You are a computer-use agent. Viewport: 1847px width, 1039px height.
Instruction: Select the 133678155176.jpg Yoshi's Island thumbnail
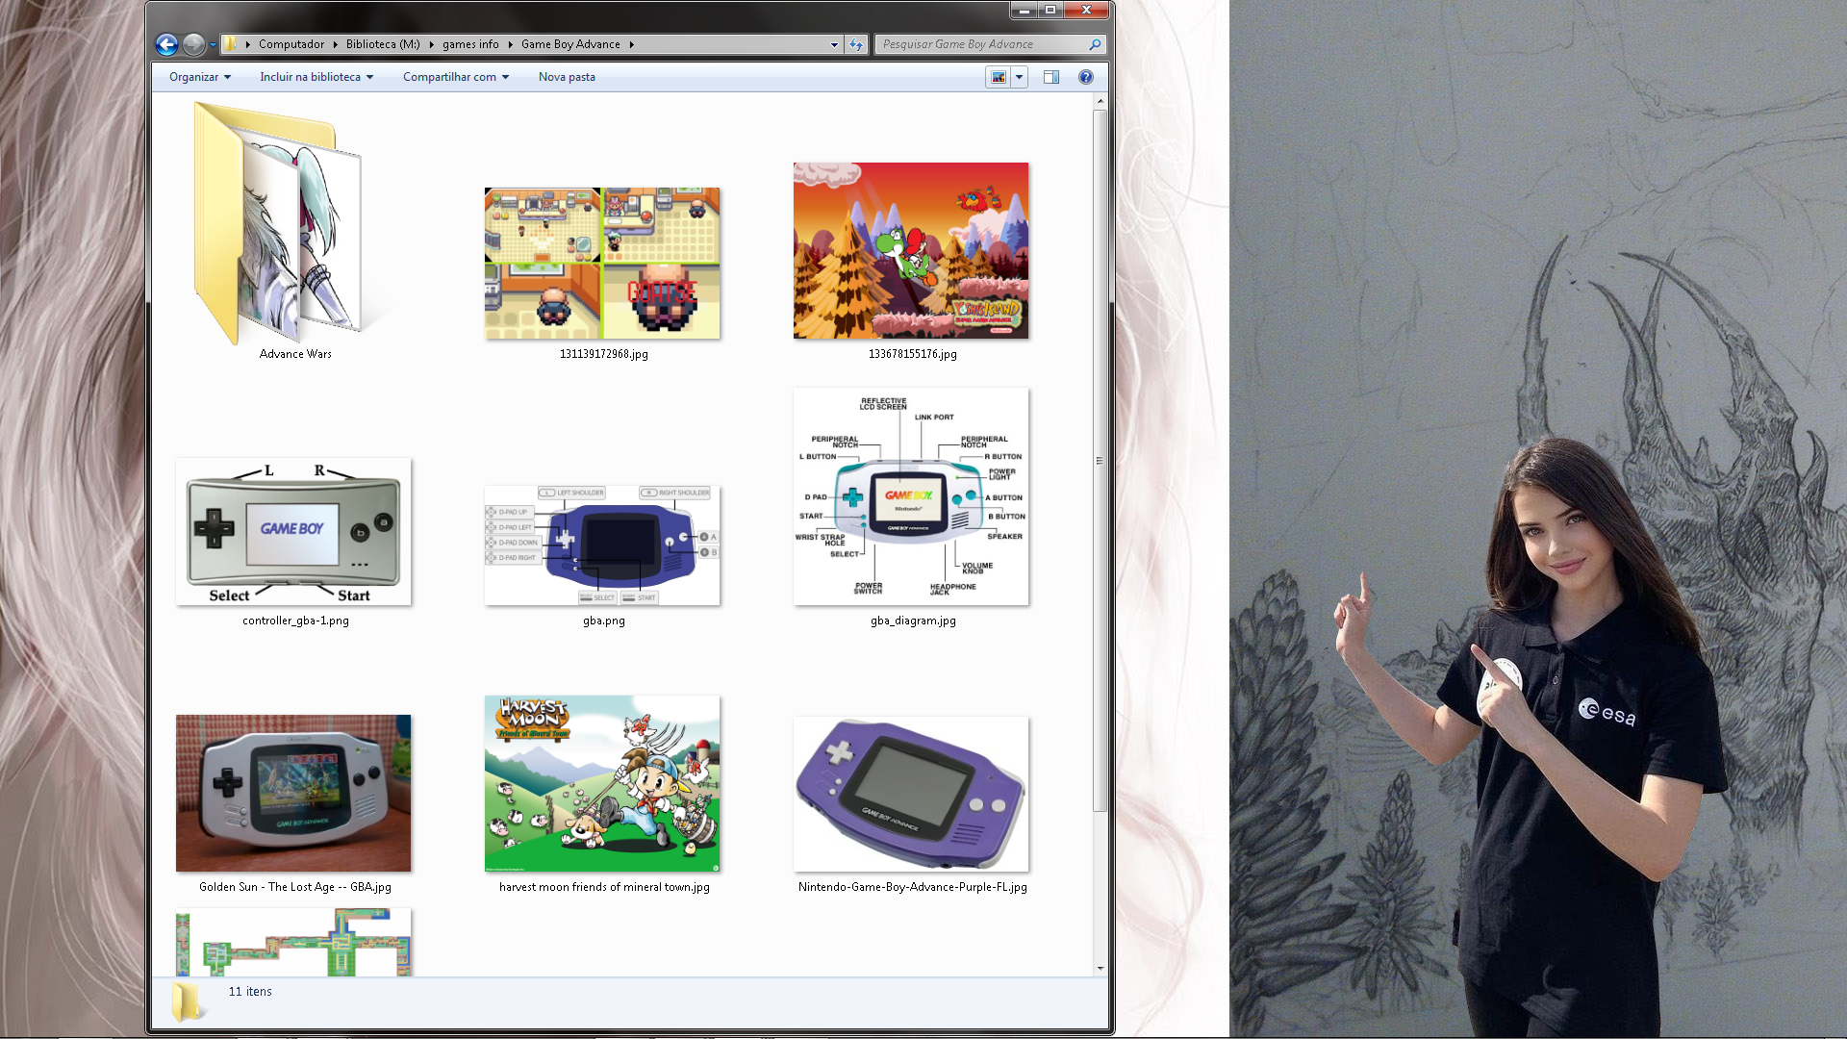tap(911, 250)
